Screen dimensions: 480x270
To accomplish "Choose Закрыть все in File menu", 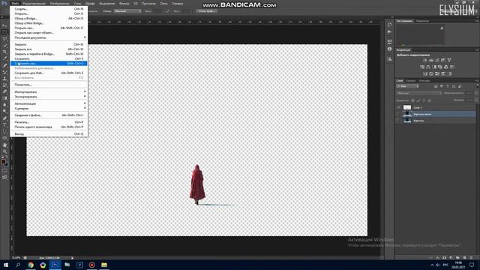I will click(49, 49).
